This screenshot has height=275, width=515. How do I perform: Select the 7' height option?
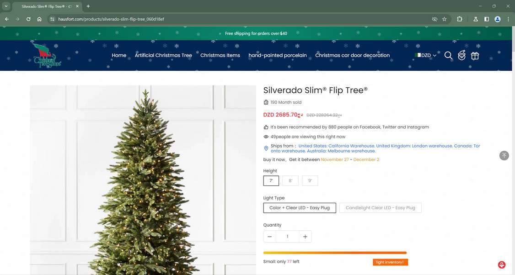(271, 181)
